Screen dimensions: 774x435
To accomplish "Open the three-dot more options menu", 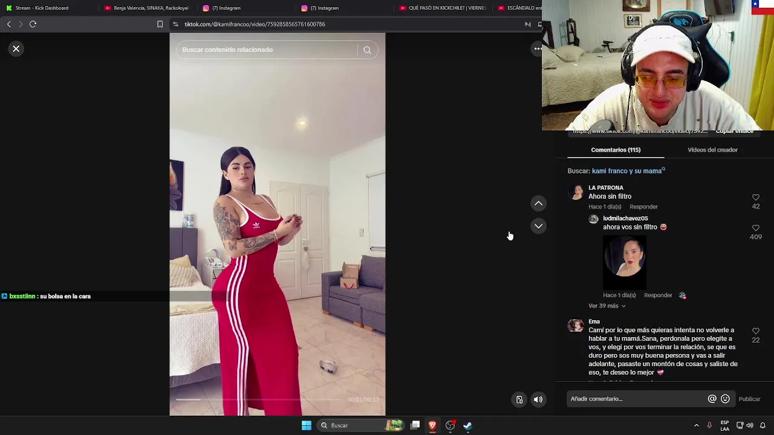I will click(537, 49).
